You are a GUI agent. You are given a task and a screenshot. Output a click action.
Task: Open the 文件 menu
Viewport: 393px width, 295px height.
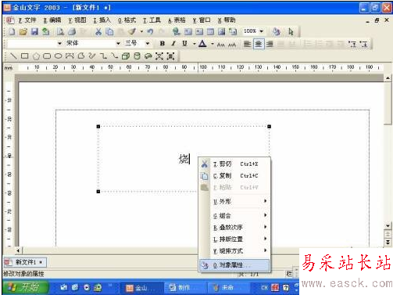[27, 20]
